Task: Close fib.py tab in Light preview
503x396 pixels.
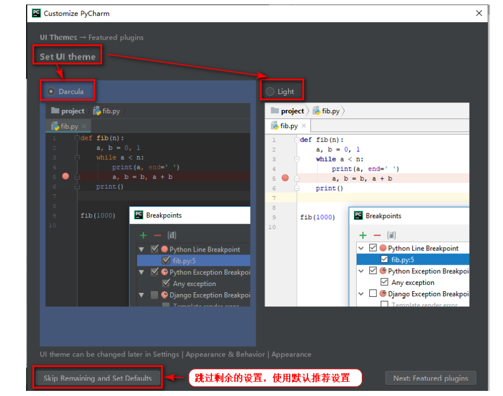Action: [x=304, y=126]
